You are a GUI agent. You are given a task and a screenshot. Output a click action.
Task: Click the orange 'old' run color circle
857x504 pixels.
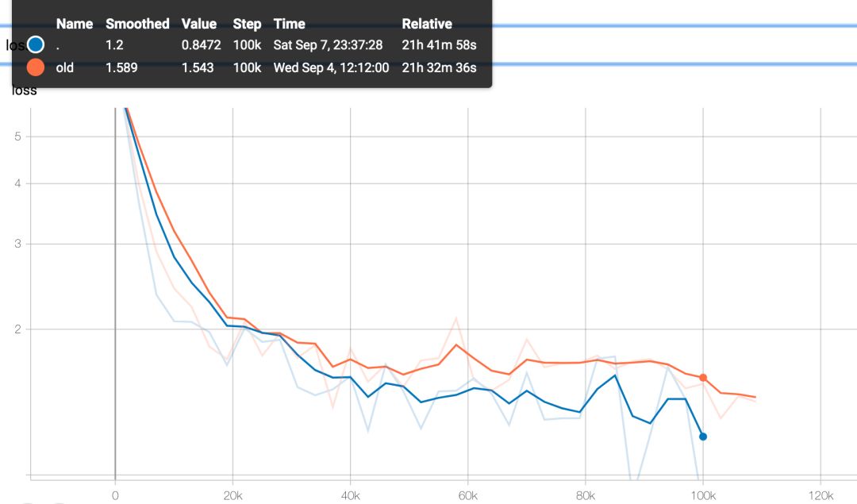(x=35, y=67)
